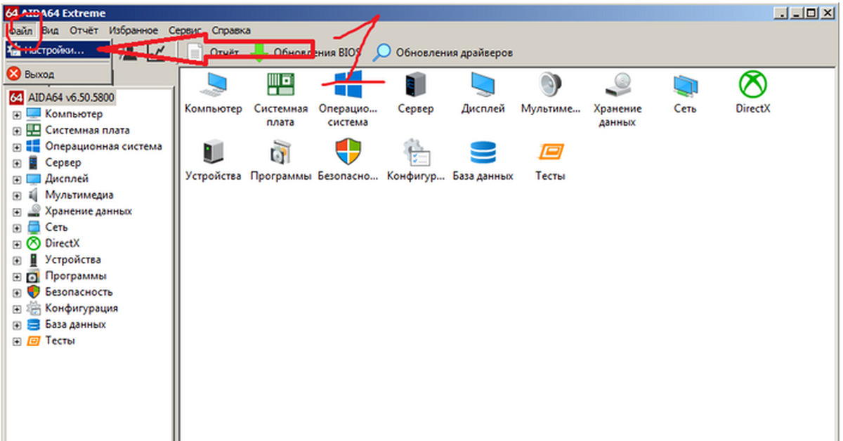Image resolution: width=843 pixels, height=441 pixels.
Task: Select Дисплей in the left tree
Action: tap(67, 178)
